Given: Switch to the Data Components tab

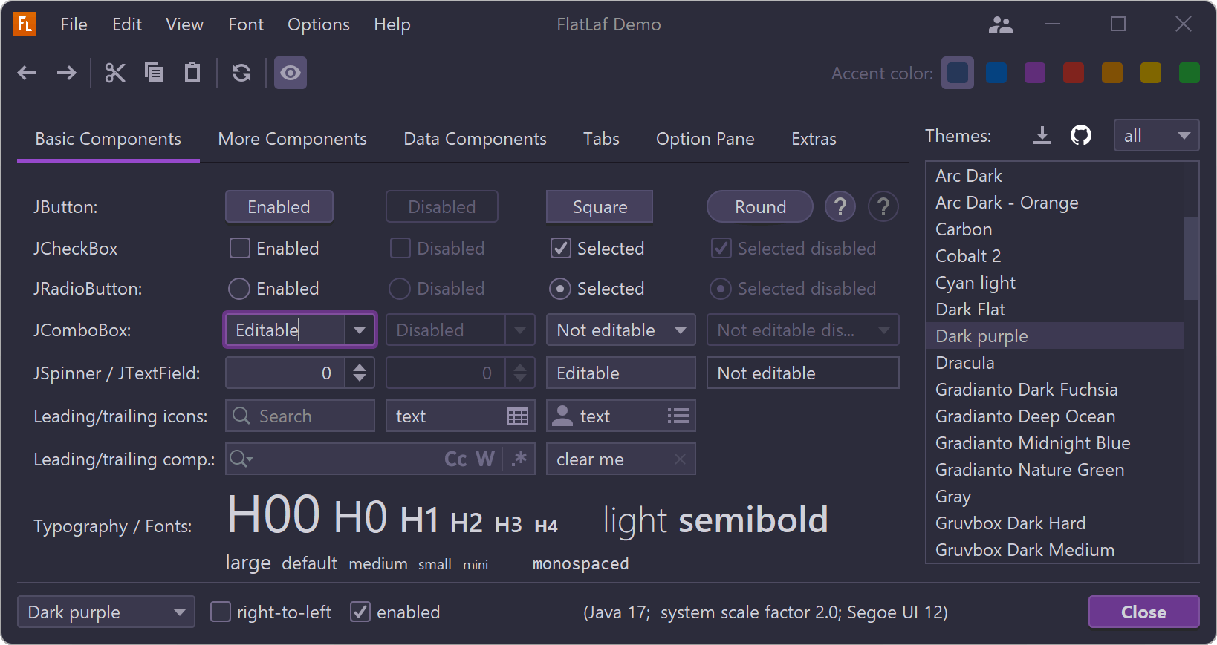Looking at the screenshot, I should click(x=475, y=140).
